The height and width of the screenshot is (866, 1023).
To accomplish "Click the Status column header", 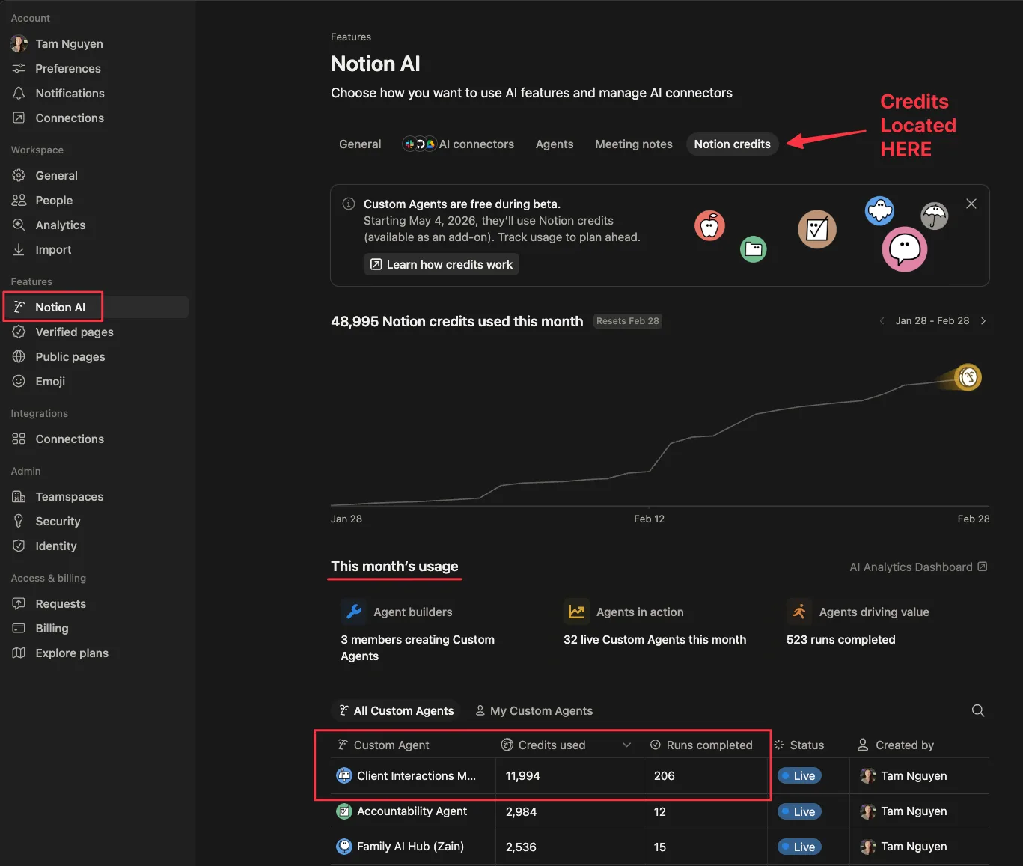I will pos(808,745).
